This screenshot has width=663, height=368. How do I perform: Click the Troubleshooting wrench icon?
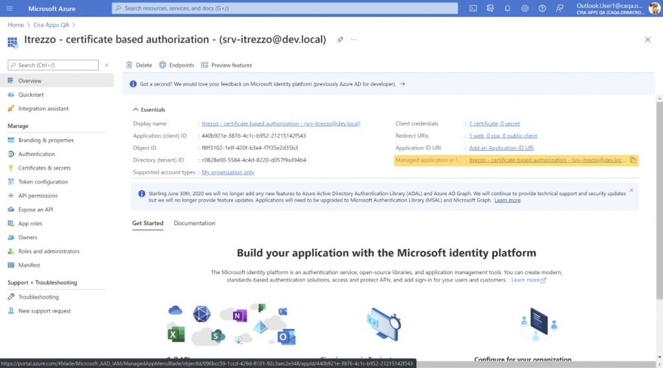[11, 297]
